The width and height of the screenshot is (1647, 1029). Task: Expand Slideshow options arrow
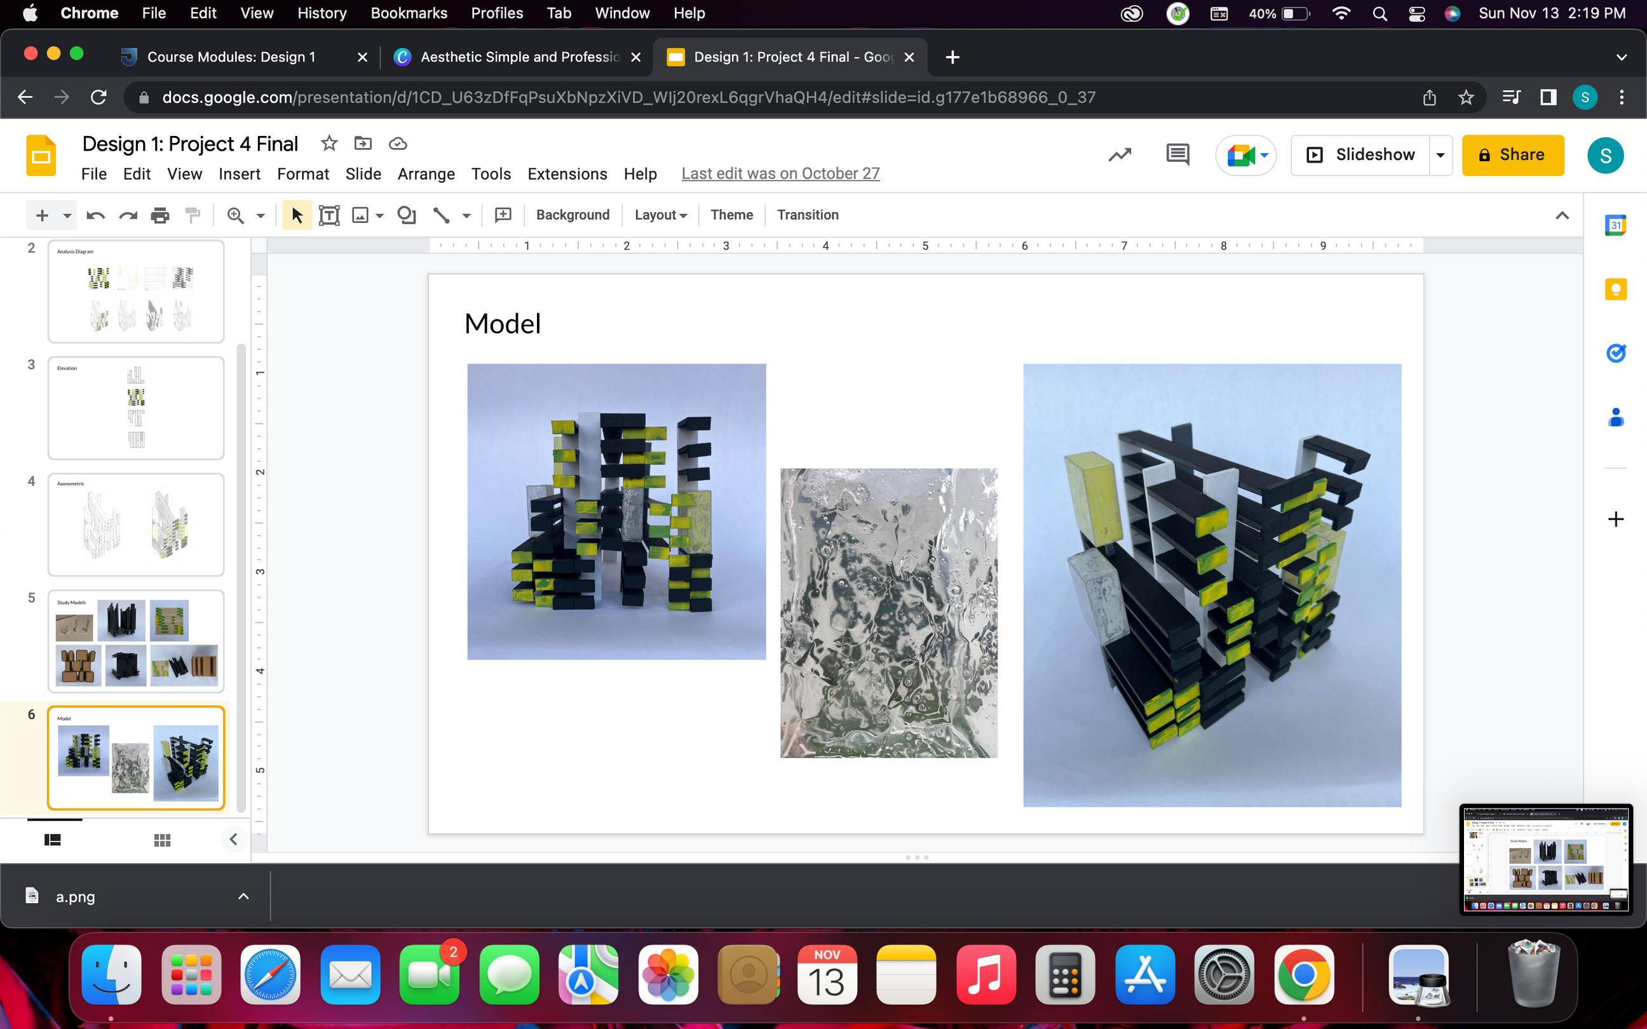point(1440,155)
